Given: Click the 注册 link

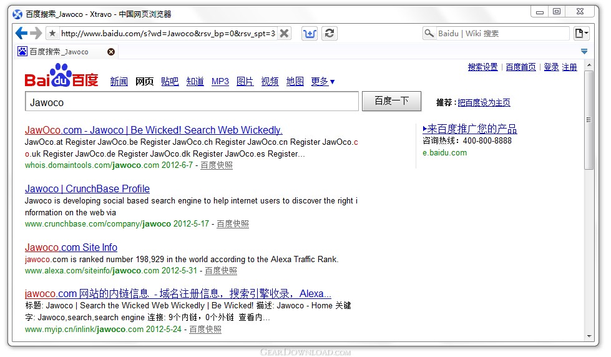Looking at the screenshot, I should point(569,67).
